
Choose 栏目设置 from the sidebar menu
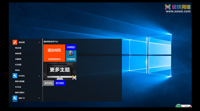click(18, 65)
